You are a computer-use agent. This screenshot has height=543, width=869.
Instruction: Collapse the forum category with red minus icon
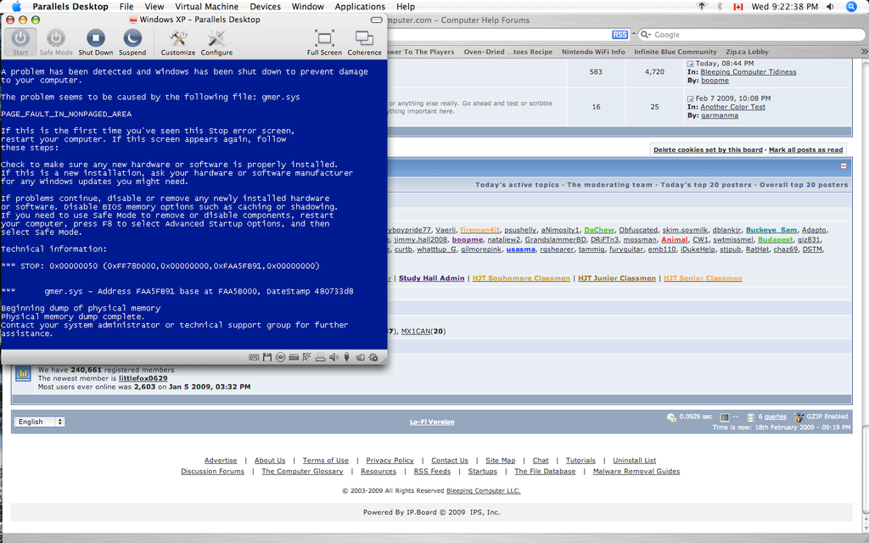click(x=844, y=165)
